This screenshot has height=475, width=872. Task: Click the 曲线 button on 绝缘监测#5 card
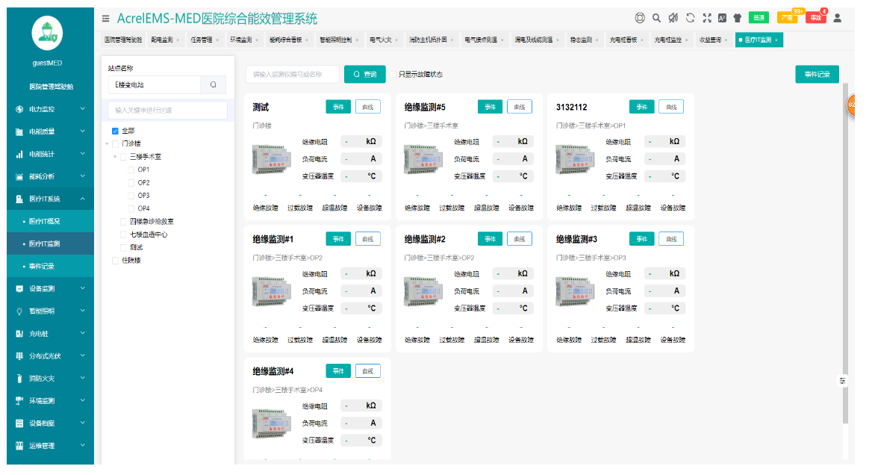pos(520,107)
